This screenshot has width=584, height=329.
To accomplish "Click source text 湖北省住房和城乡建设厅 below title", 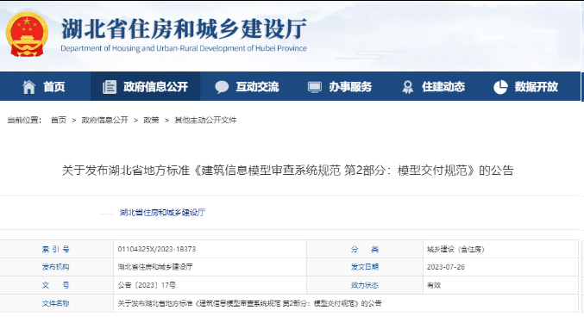I will click(162, 212).
